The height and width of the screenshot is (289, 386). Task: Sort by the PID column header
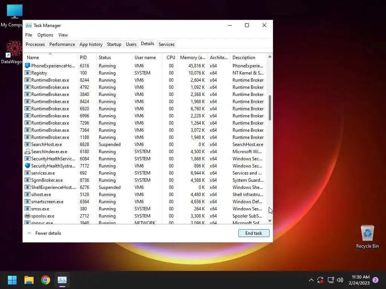click(x=87, y=58)
